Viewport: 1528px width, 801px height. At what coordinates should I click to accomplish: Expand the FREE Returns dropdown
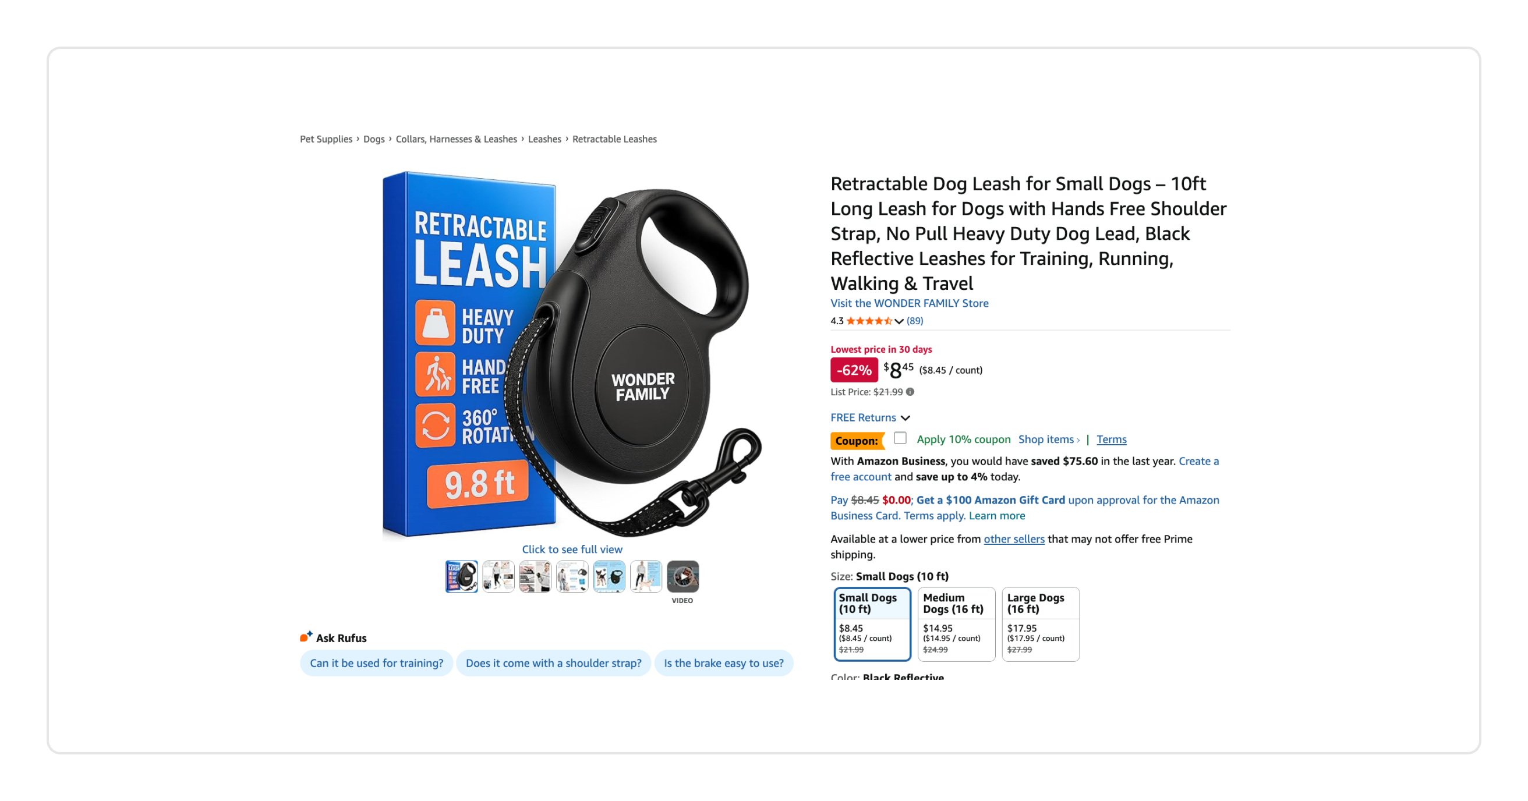click(x=869, y=417)
